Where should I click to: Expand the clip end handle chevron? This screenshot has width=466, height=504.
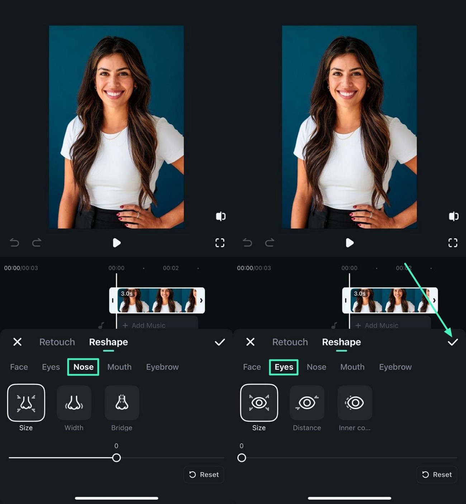(201, 301)
